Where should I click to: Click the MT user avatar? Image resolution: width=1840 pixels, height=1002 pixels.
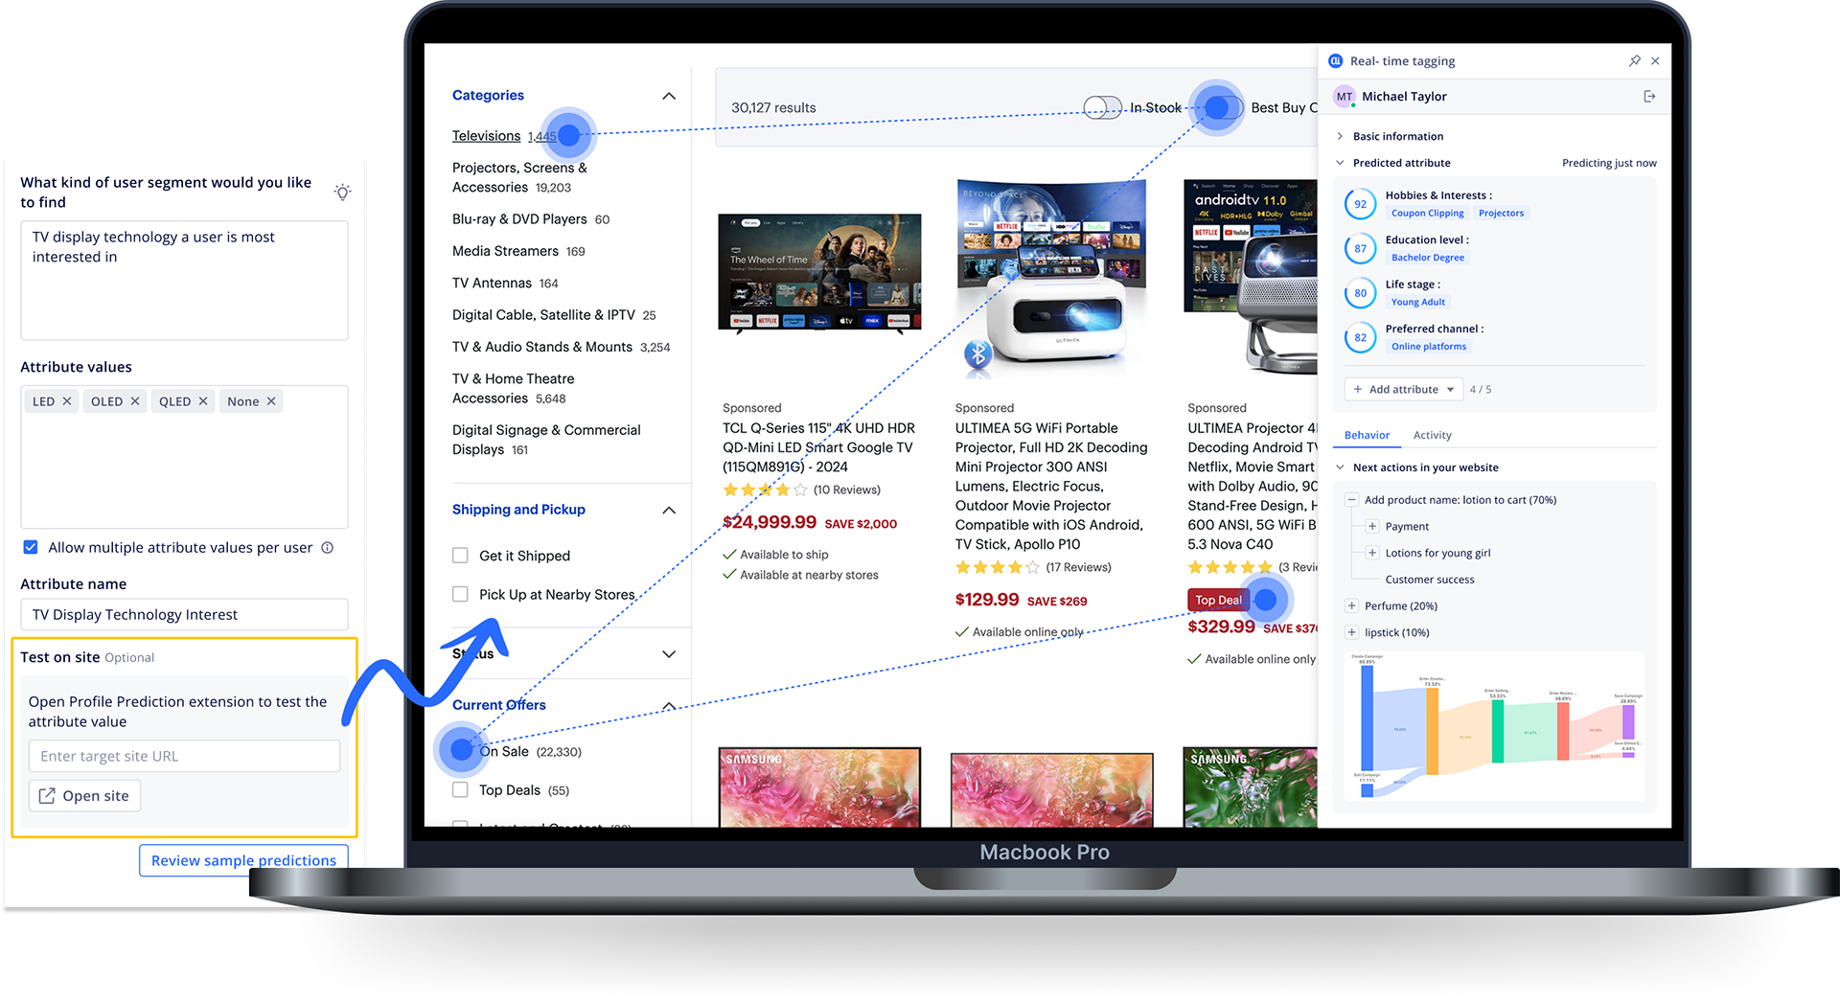pos(1345,96)
